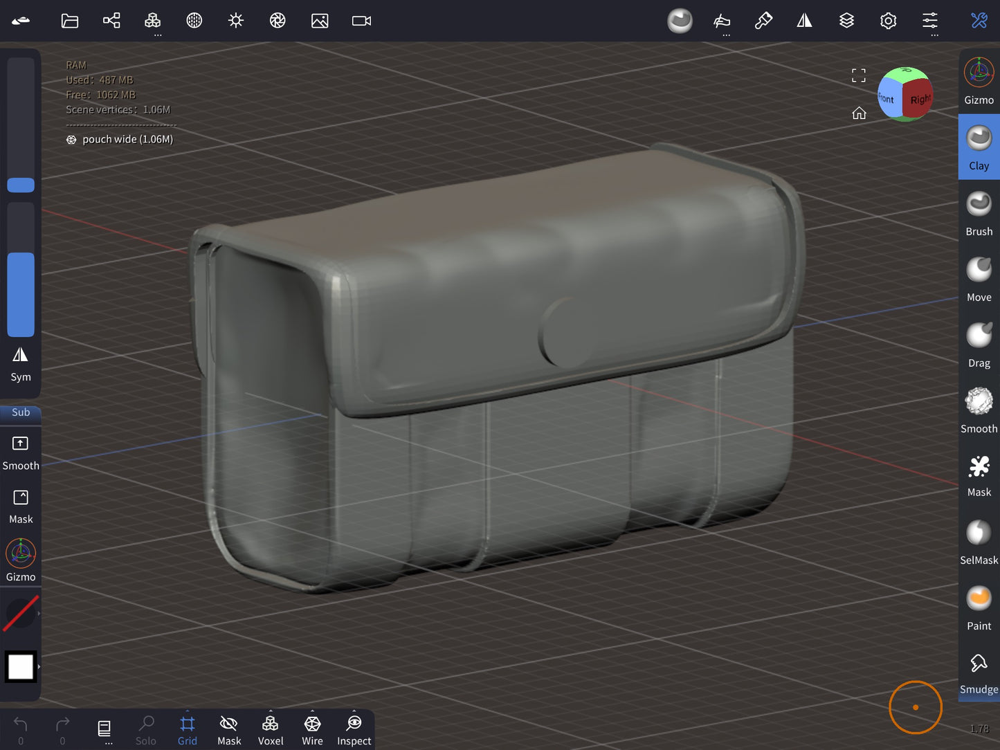The width and height of the screenshot is (1000, 750).
Task: Select the Paint tool
Action: [979, 607]
